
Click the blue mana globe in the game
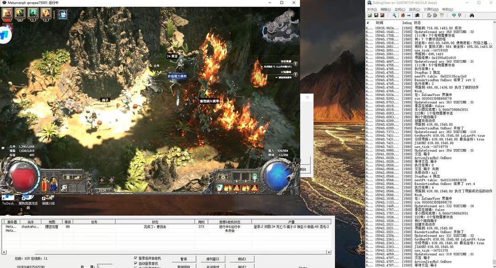[x=277, y=176]
